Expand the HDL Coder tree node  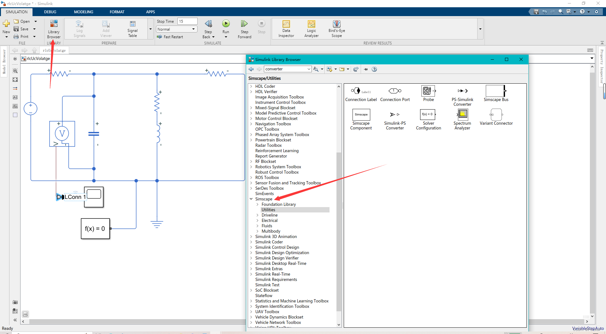tap(251, 86)
